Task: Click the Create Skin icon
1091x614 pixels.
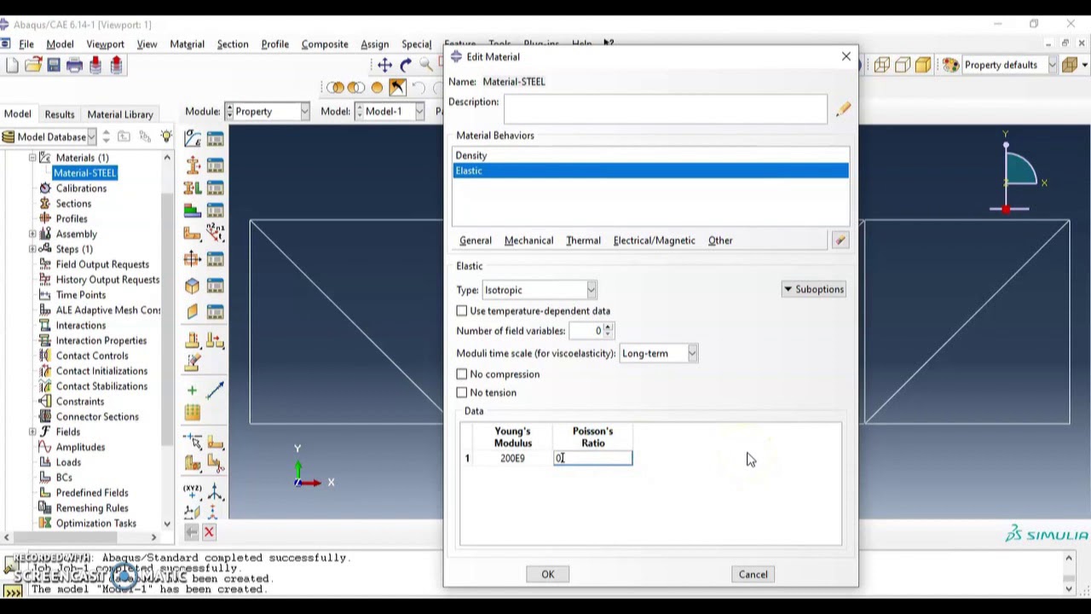Action: click(193, 286)
